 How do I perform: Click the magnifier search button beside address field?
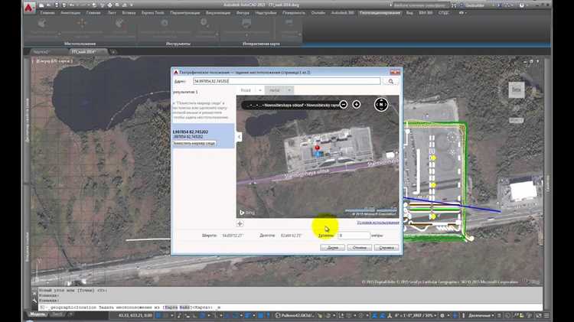[x=390, y=81]
